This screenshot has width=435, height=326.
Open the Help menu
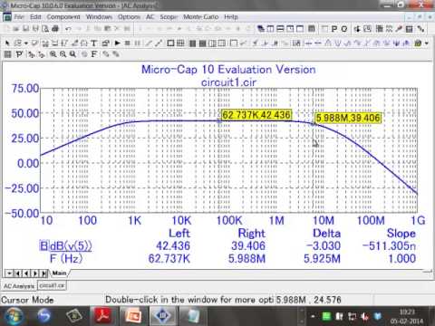point(231,17)
